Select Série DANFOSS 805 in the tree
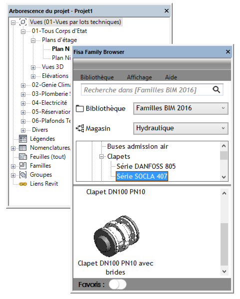 point(146,166)
